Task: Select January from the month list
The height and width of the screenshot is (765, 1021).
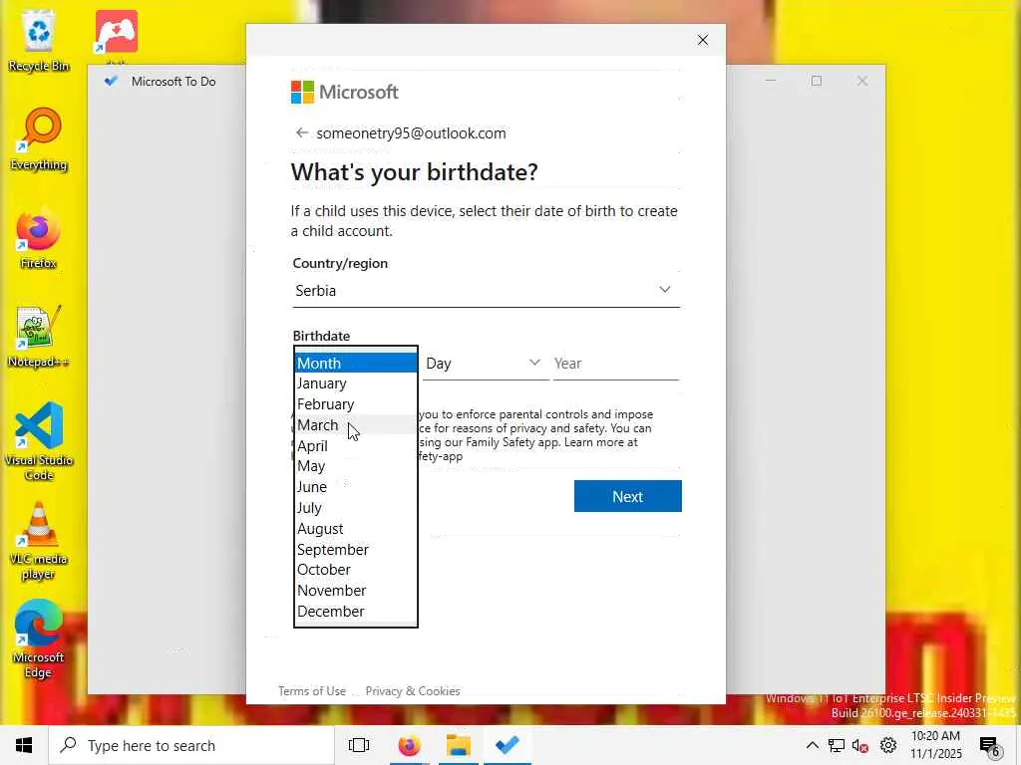Action: coord(356,383)
